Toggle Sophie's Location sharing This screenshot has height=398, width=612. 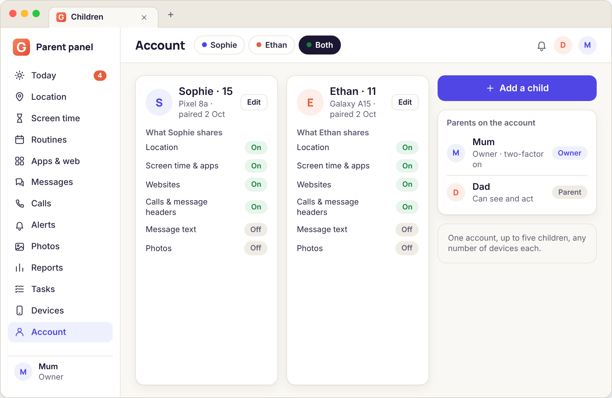256,148
